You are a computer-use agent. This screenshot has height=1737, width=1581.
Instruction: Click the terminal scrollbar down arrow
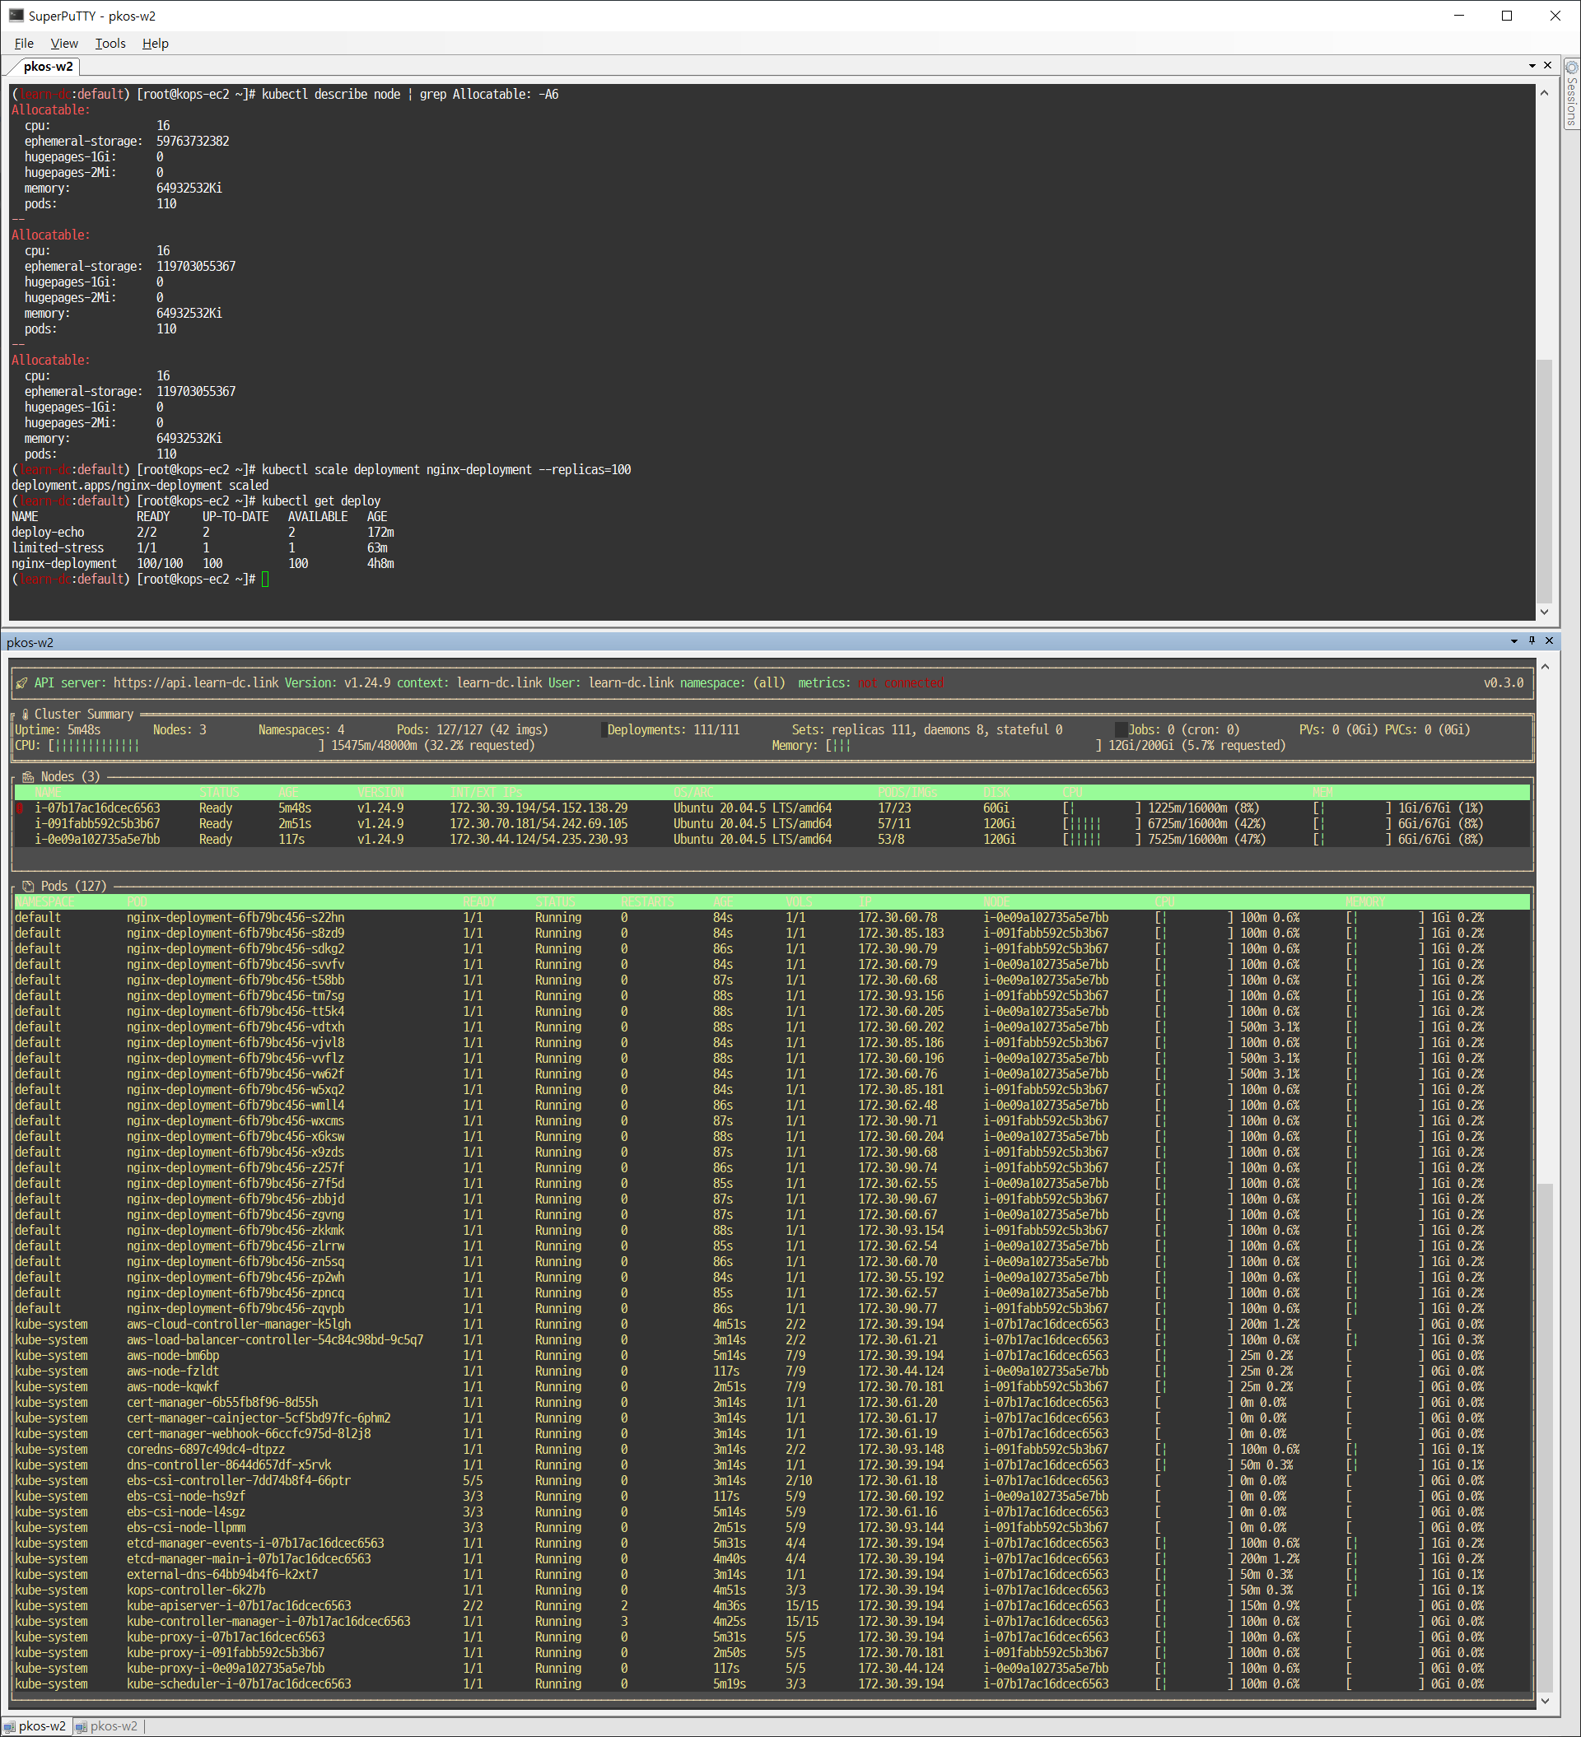(x=1544, y=612)
